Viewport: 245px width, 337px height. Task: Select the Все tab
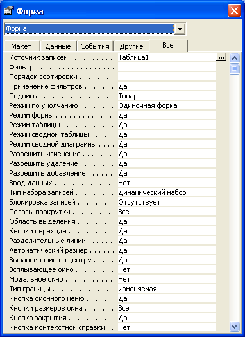click(168, 45)
